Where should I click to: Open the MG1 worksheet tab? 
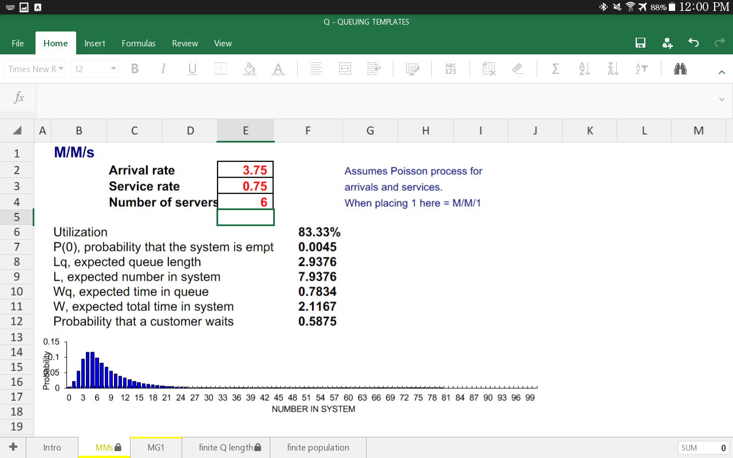155,447
